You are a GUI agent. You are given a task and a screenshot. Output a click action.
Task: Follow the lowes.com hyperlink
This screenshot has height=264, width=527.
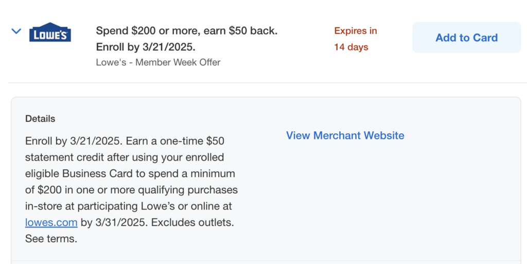tap(51, 223)
